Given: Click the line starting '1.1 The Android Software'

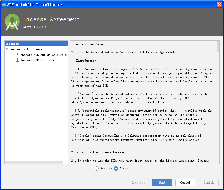Looking at the screenshot, I should (142, 69).
